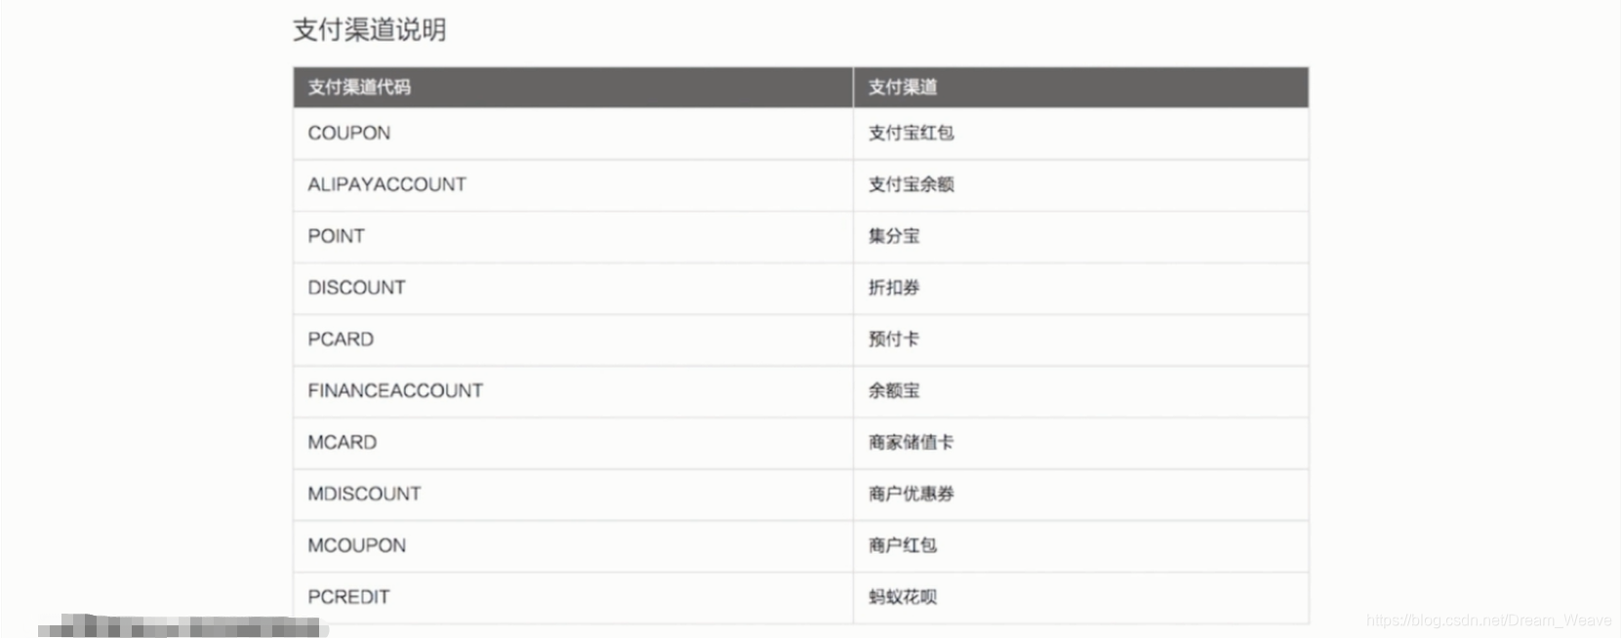
Task: Click the blog.csdn.net watermark link
Action: (1488, 620)
